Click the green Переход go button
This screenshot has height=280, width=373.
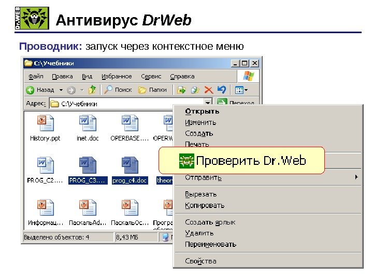pyautogui.click(x=222, y=102)
